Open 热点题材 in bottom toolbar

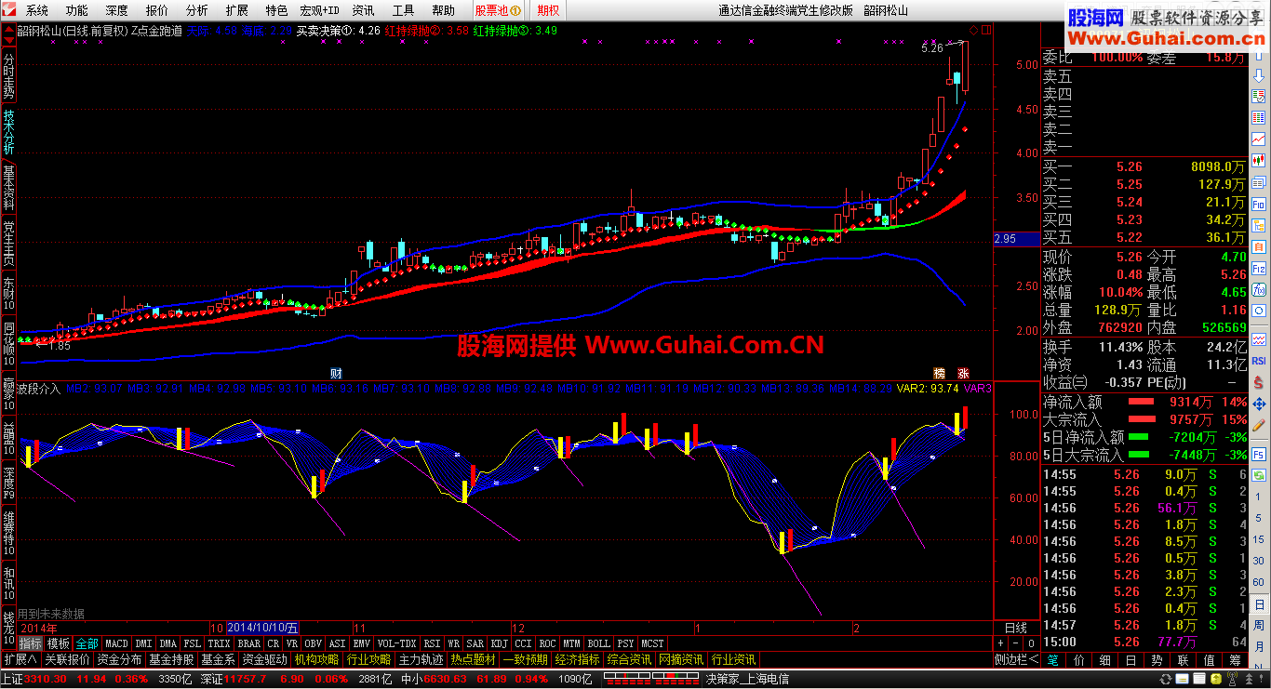pyautogui.click(x=474, y=659)
